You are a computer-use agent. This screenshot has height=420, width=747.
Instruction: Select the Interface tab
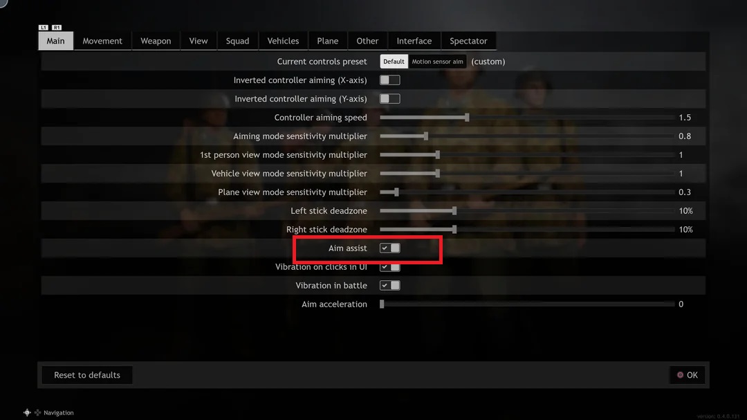pos(414,41)
